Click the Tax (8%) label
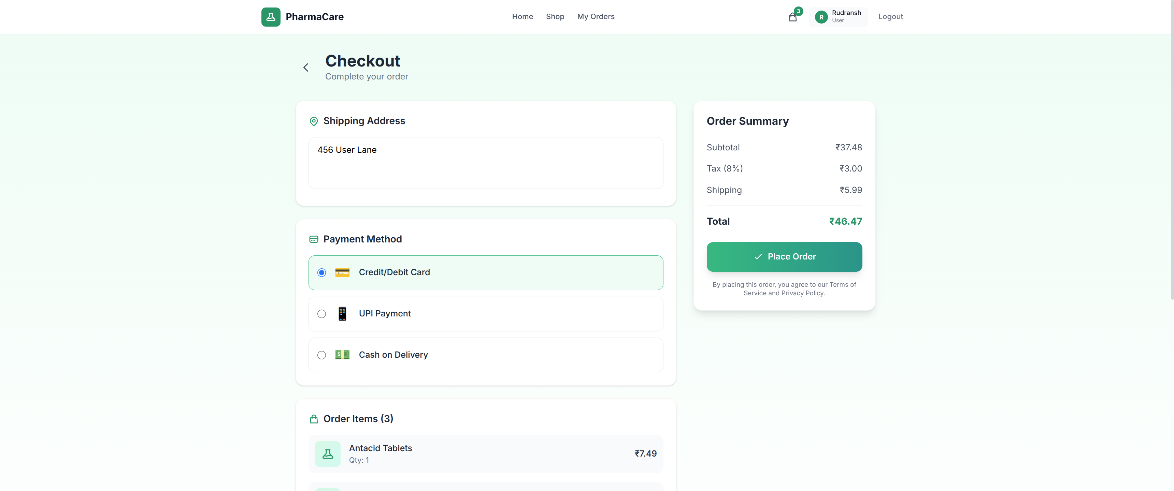This screenshot has height=491, width=1174. click(724, 169)
